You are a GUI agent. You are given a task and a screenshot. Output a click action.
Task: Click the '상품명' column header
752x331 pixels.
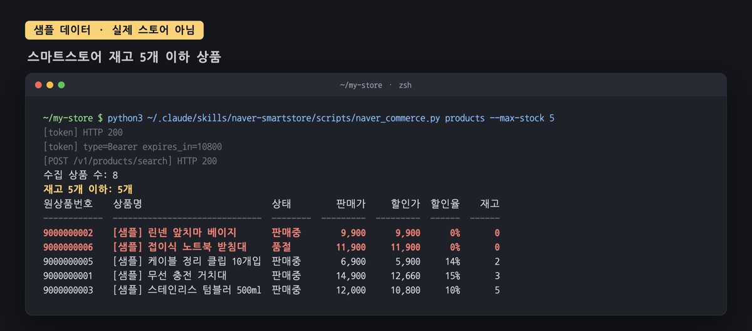(x=127, y=203)
